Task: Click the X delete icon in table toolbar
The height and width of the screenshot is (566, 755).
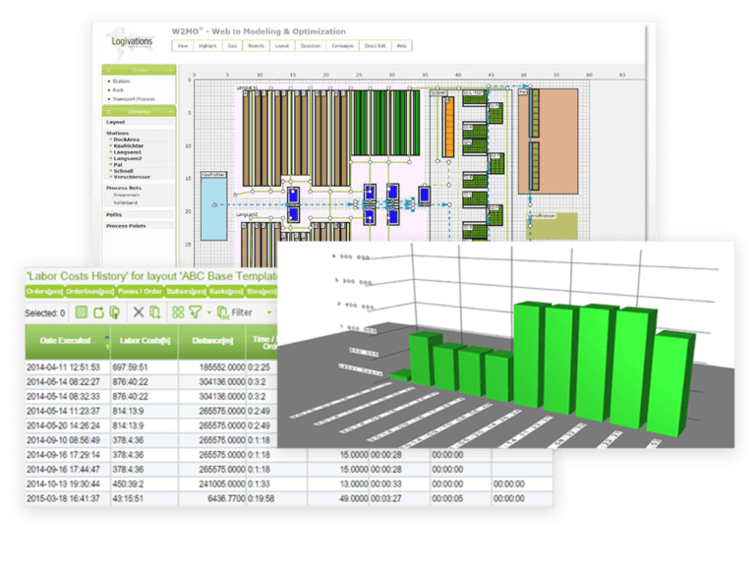Action: 139,311
